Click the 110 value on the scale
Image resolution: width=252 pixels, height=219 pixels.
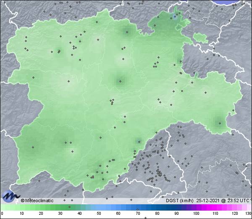point(215,214)
